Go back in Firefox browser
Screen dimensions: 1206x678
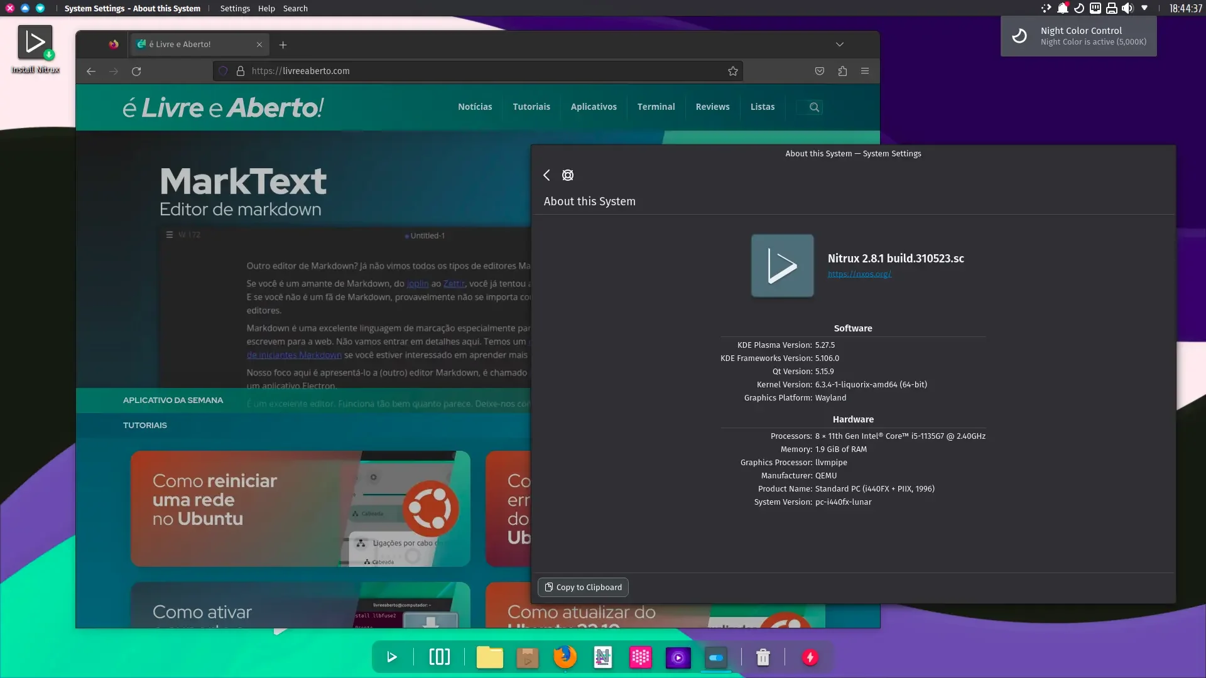(91, 71)
